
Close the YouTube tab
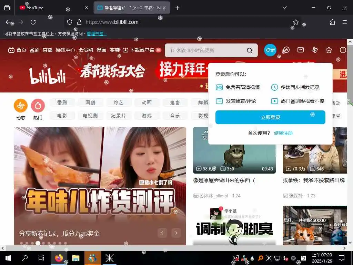(87, 8)
